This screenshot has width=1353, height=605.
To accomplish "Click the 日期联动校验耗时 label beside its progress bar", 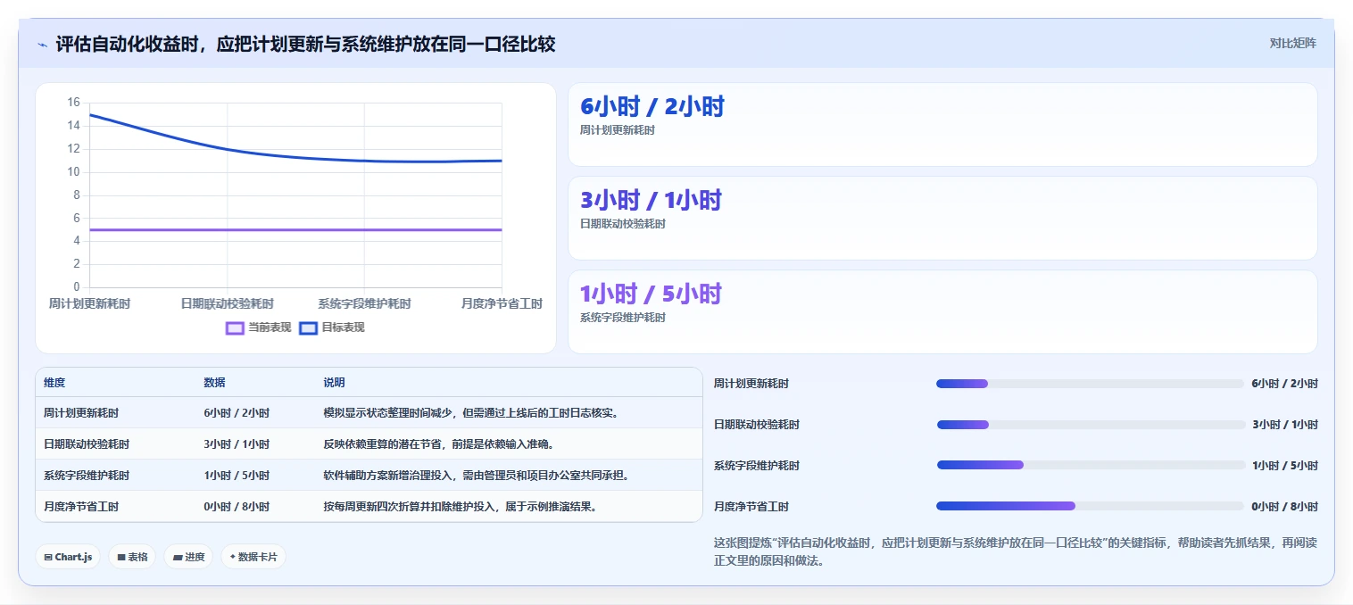I will [x=757, y=425].
